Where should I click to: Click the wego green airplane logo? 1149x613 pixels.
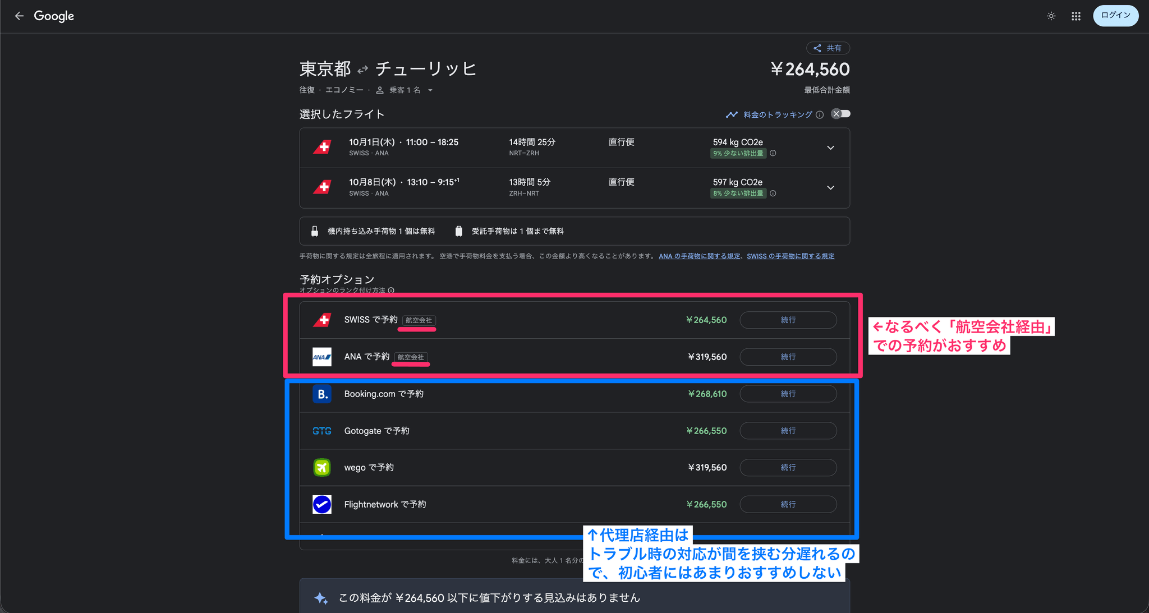pyautogui.click(x=322, y=468)
